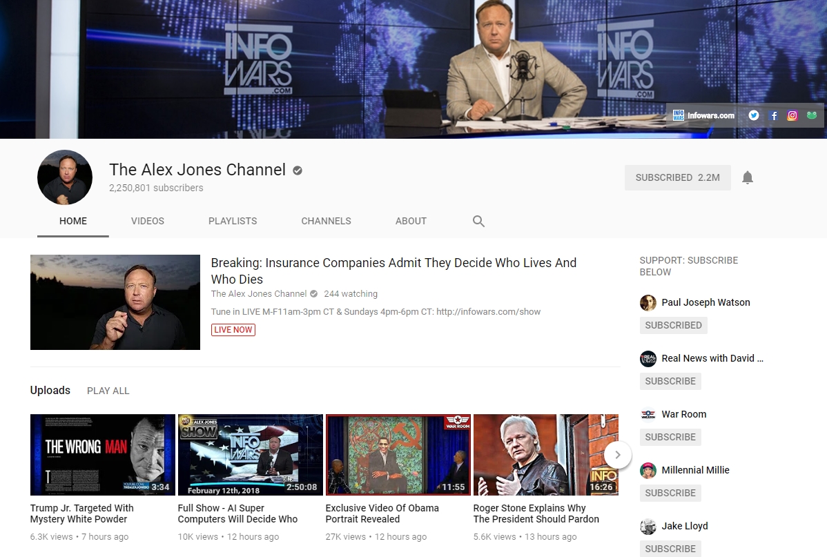The image size is (827, 557).
Task: Click the SUBSCRIBED 2.2M button
Action: coord(678,178)
